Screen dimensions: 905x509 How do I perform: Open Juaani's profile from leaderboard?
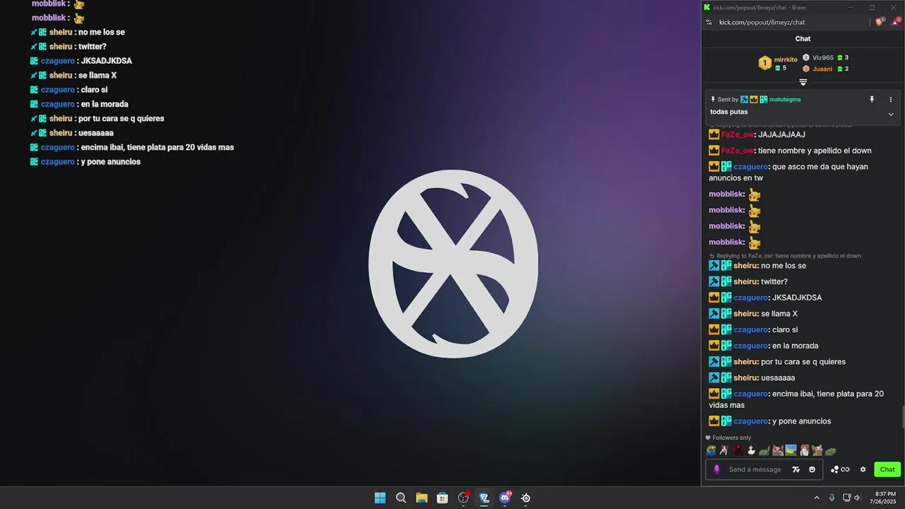[822, 69]
